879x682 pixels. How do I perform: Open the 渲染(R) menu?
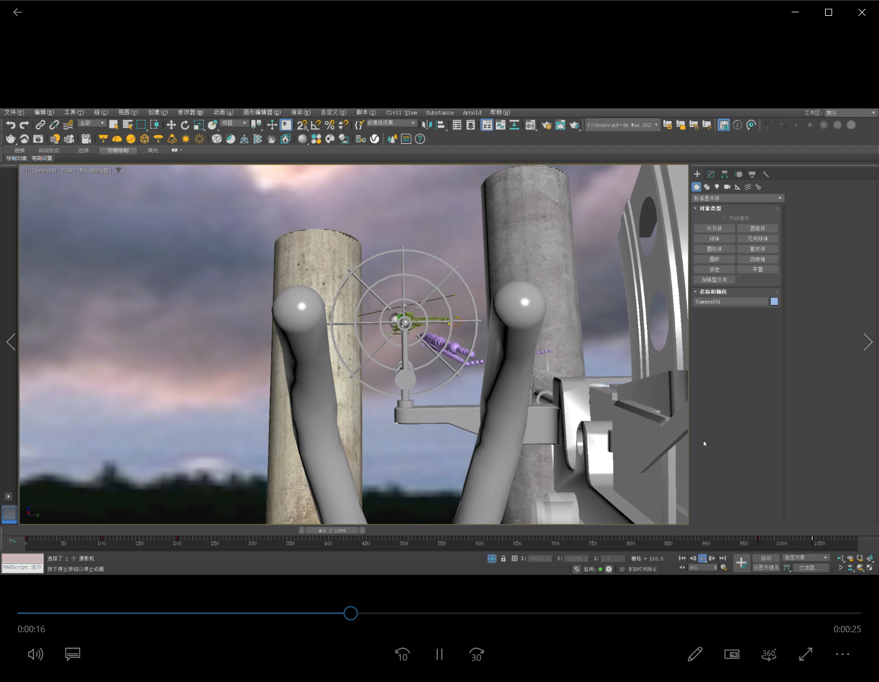tap(301, 112)
